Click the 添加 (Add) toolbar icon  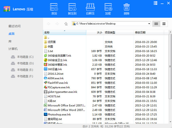pyautogui.click(x=54, y=7)
